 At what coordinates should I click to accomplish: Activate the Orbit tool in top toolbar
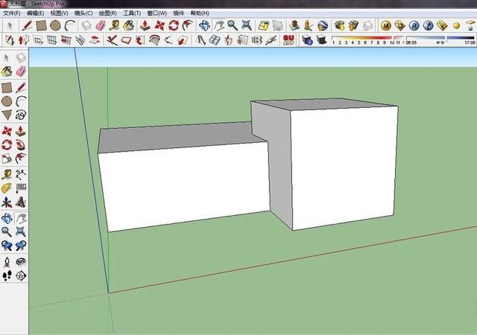[204, 25]
